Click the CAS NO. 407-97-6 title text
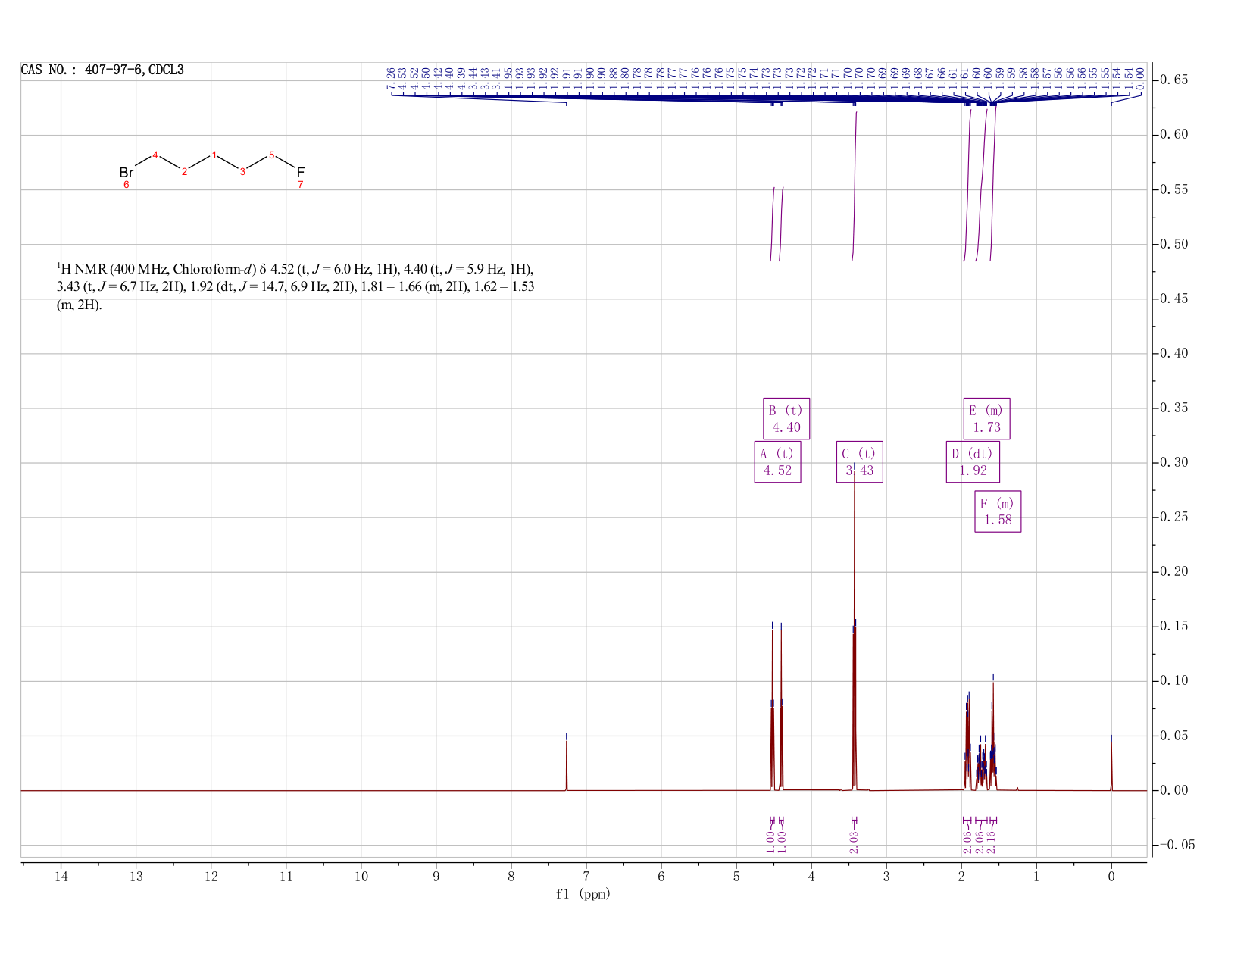The height and width of the screenshot is (966, 1250). (x=102, y=70)
